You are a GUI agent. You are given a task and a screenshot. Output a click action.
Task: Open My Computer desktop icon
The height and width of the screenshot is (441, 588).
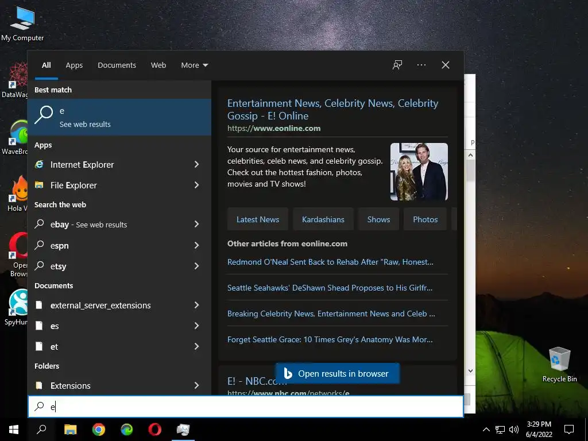tap(22, 23)
